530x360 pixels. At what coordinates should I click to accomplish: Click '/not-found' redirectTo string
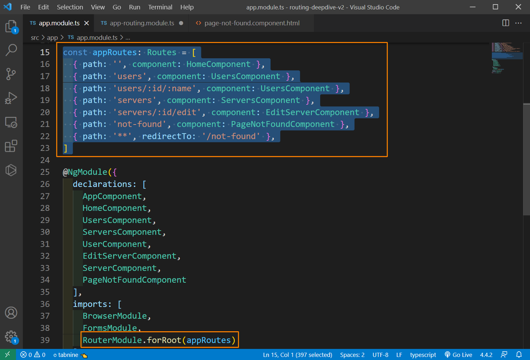pyautogui.click(x=231, y=136)
